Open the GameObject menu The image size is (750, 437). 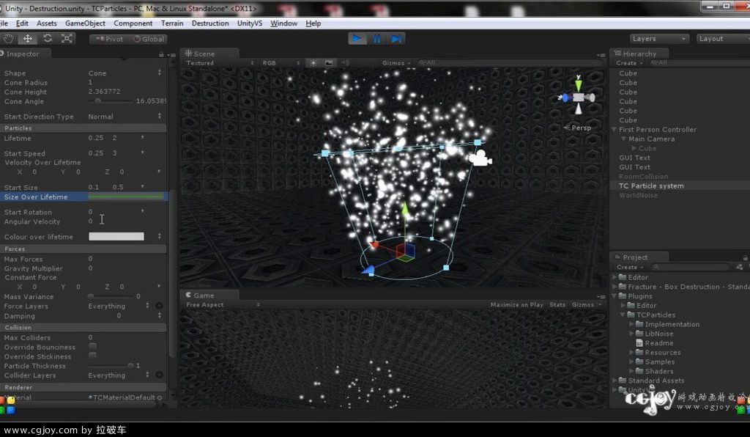coord(85,23)
